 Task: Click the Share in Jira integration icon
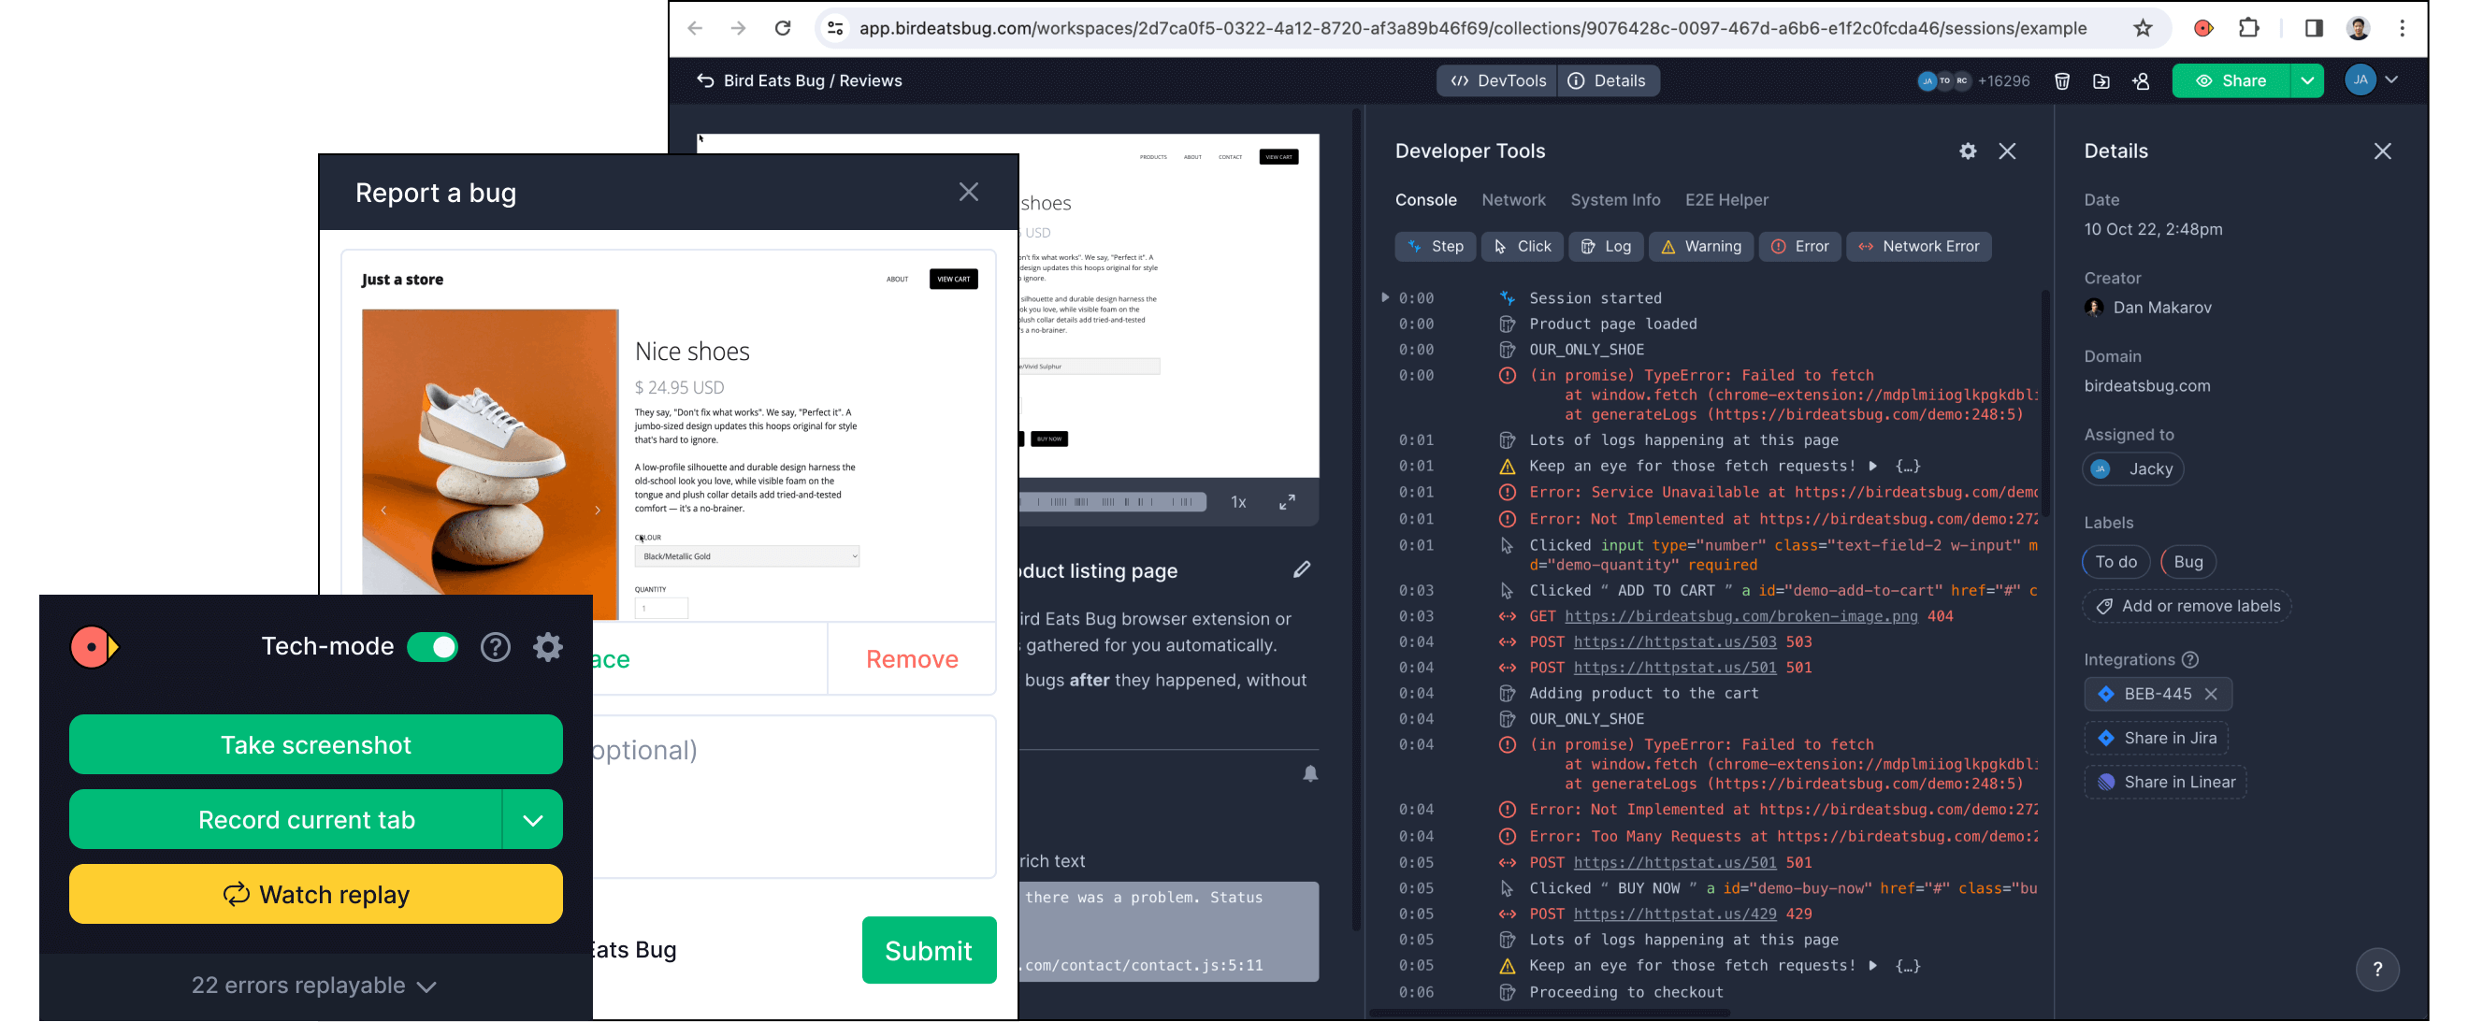(2105, 737)
